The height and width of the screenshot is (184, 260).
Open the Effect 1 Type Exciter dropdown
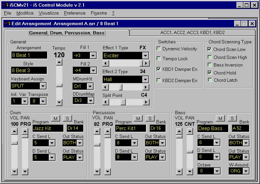(145, 56)
